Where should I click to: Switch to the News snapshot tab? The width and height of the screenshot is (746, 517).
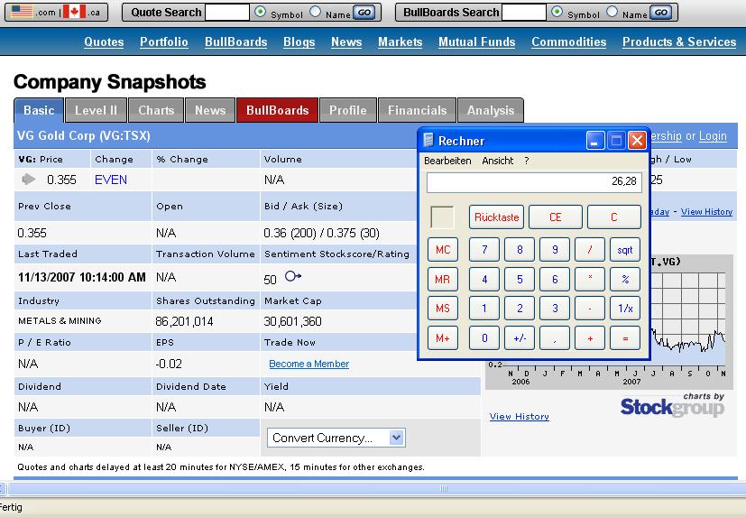(x=210, y=110)
